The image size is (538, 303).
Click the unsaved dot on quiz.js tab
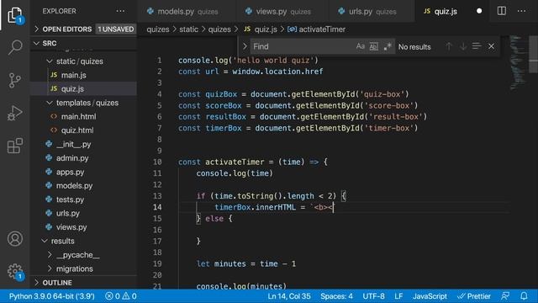pyautogui.click(x=479, y=11)
